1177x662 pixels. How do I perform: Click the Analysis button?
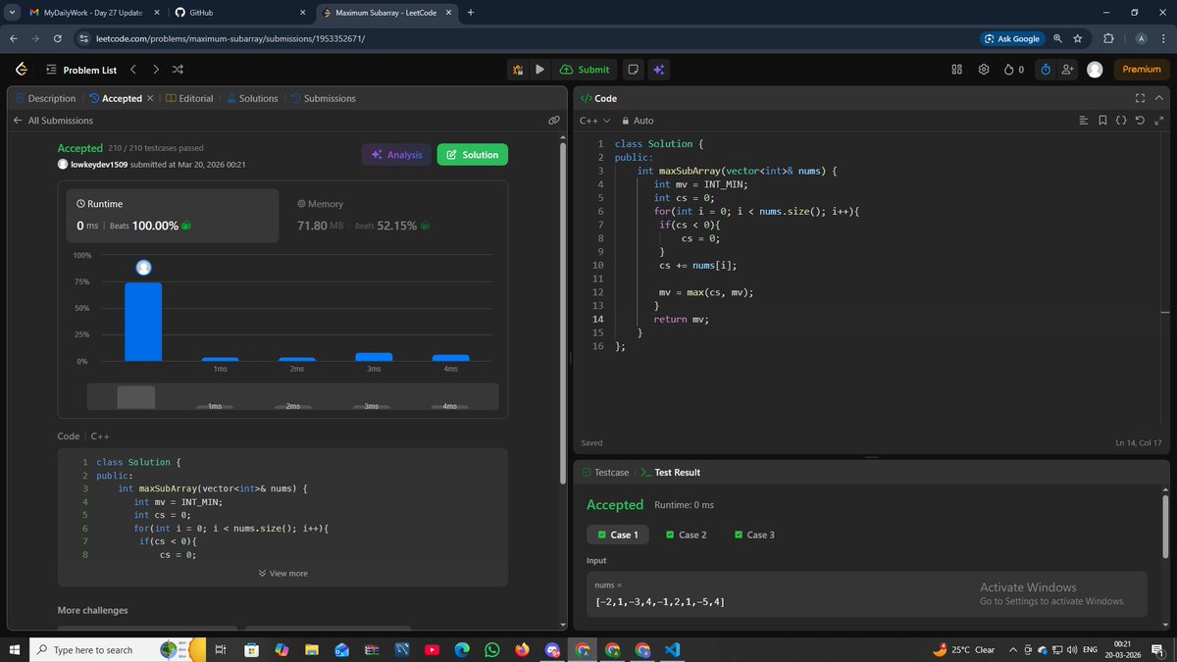[396, 155]
